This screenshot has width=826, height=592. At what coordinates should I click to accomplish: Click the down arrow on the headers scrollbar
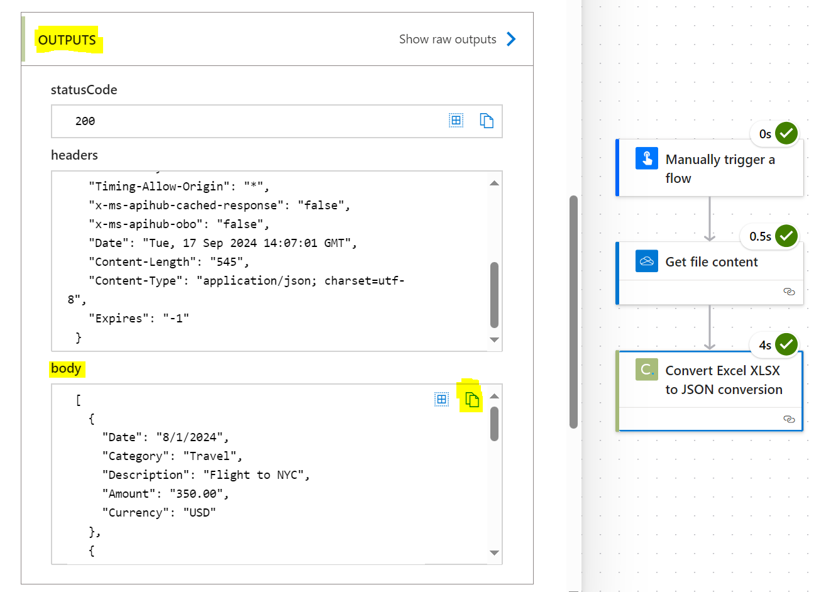[x=494, y=339]
